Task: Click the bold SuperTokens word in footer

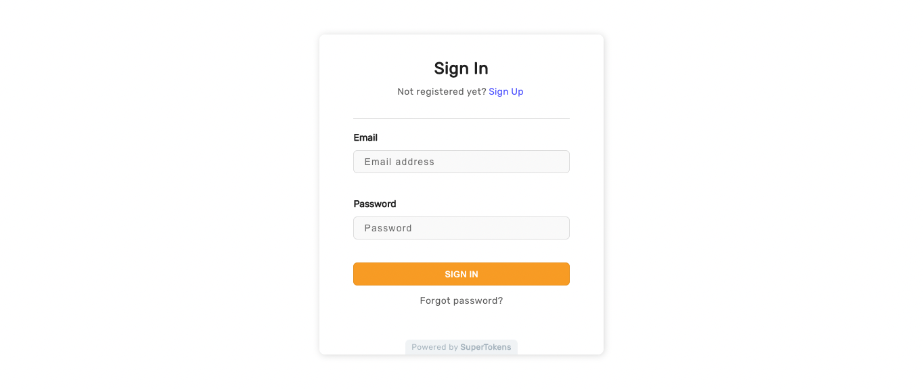Action: pos(486,347)
